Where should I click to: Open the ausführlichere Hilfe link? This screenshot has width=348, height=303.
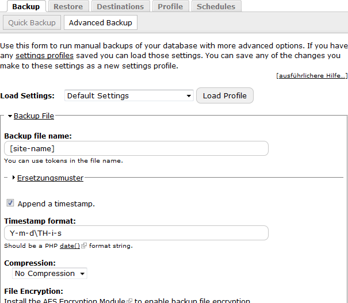[312, 75]
